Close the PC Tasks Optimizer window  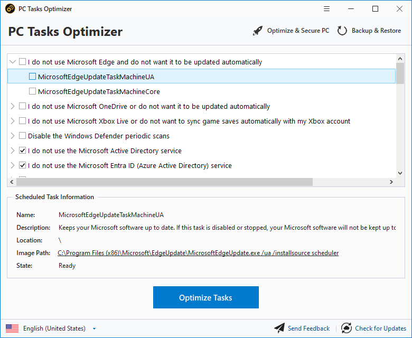[399, 8]
